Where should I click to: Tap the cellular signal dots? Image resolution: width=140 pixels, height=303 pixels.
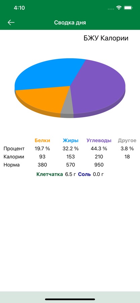[111, 9]
